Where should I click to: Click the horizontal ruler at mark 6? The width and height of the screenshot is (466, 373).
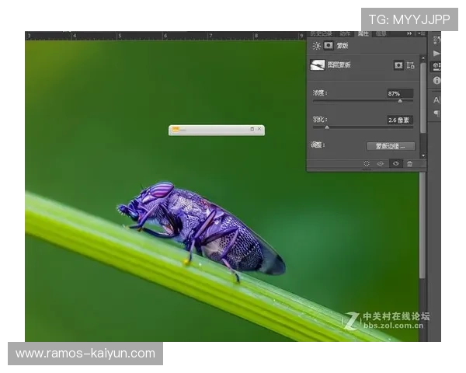[x=165, y=36]
